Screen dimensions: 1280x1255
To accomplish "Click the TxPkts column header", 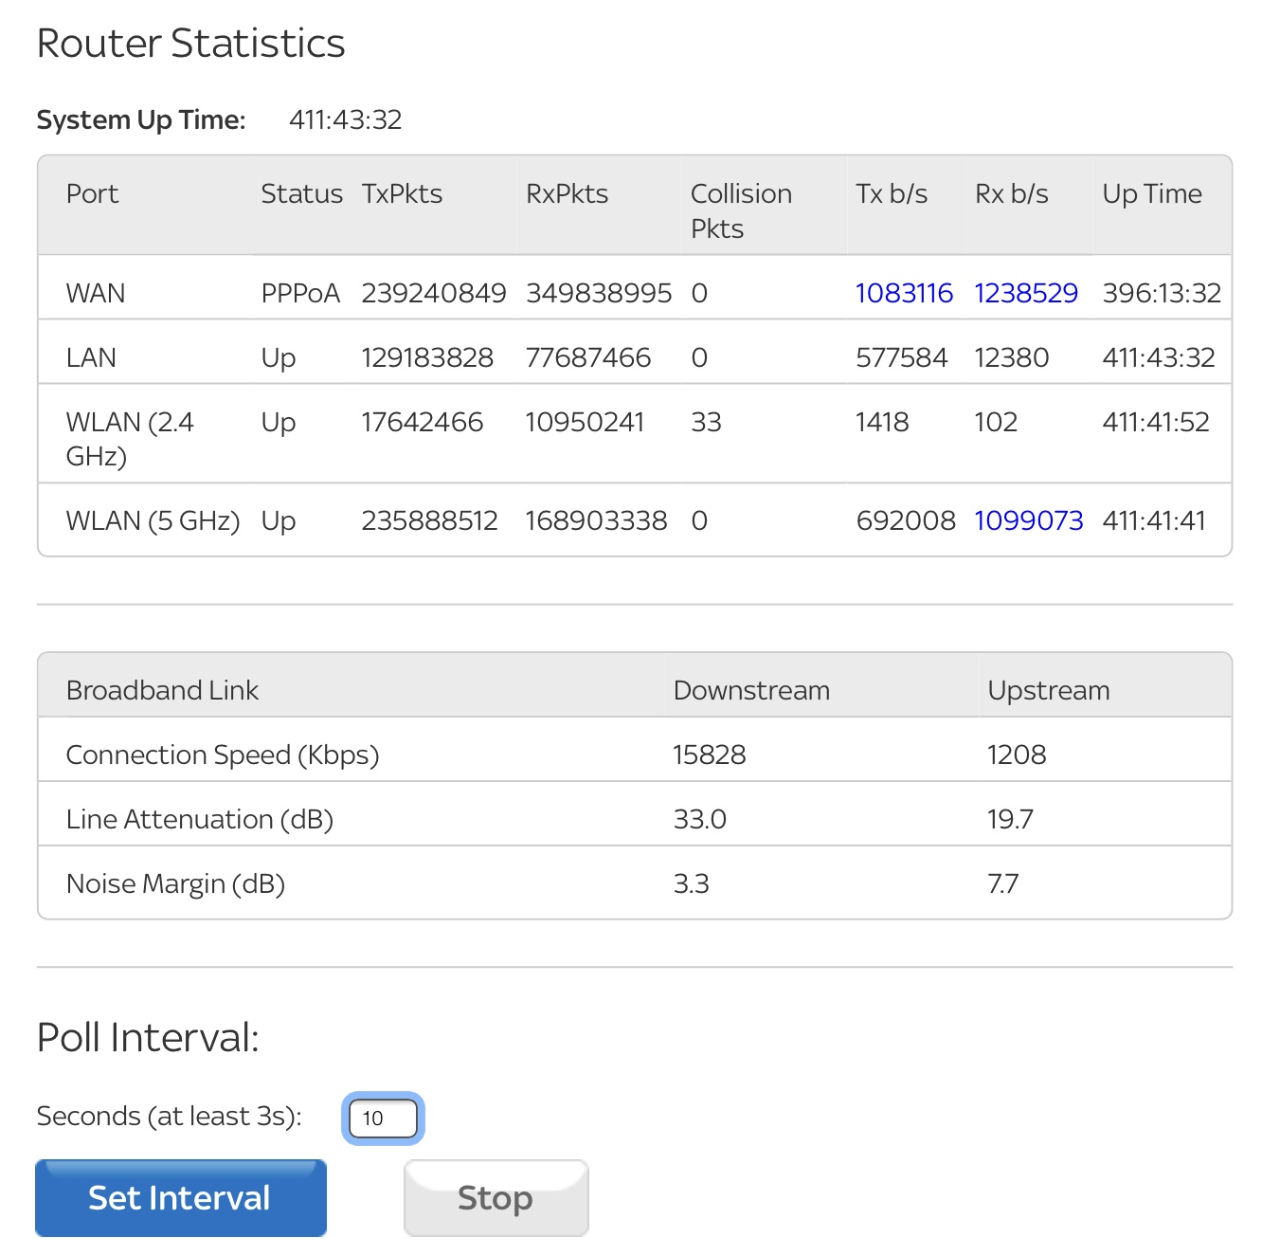I will [x=403, y=193].
